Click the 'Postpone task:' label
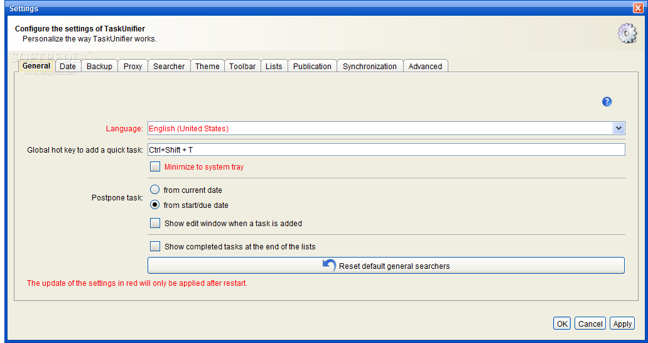This screenshot has width=648, height=343. tap(117, 197)
